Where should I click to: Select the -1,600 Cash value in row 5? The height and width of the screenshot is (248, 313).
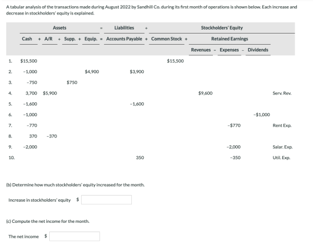coord(30,104)
